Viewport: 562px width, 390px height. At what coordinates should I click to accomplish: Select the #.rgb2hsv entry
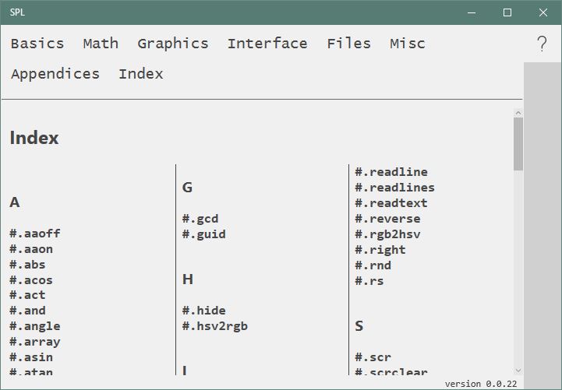(x=387, y=234)
